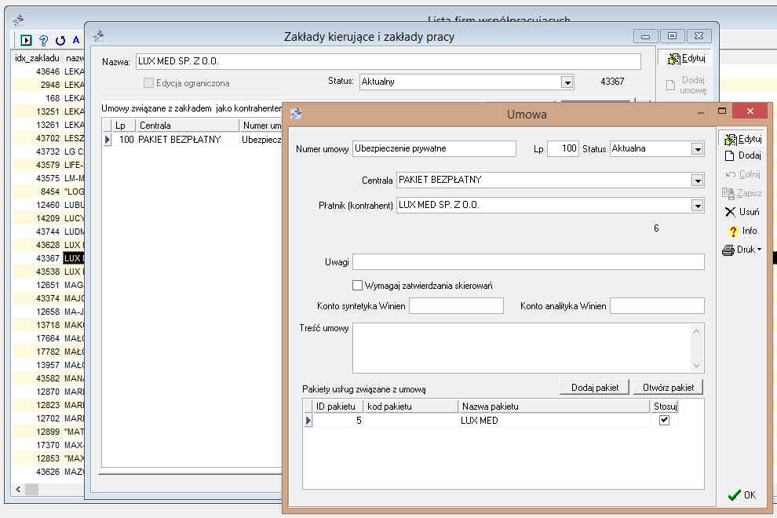Click Edytuj in the Umowa window
The height and width of the screenshot is (518, 777).
pyautogui.click(x=742, y=139)
